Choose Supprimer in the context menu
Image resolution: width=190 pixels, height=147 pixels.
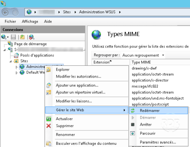87,126
